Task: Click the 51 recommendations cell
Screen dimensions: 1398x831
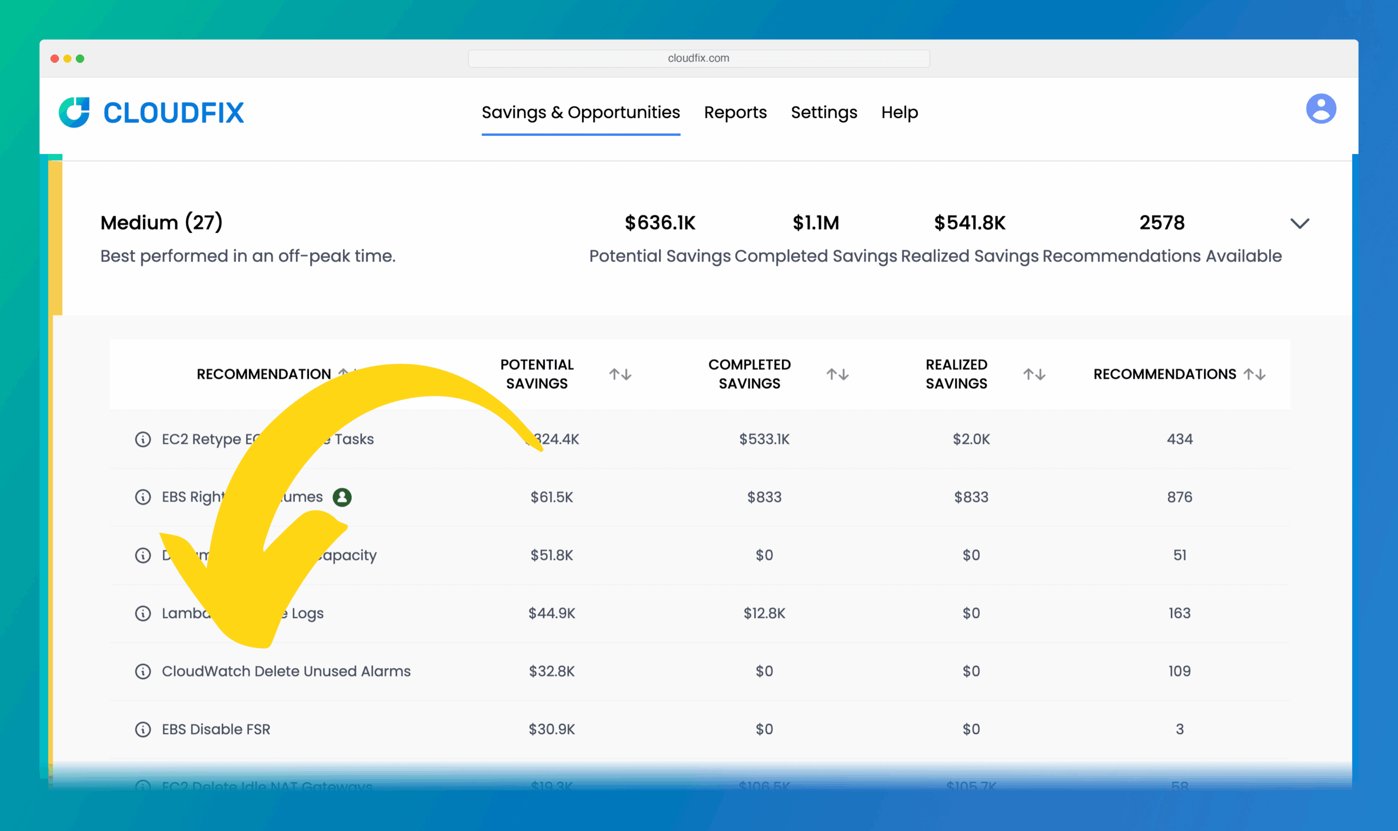Action: (1180, 555)
